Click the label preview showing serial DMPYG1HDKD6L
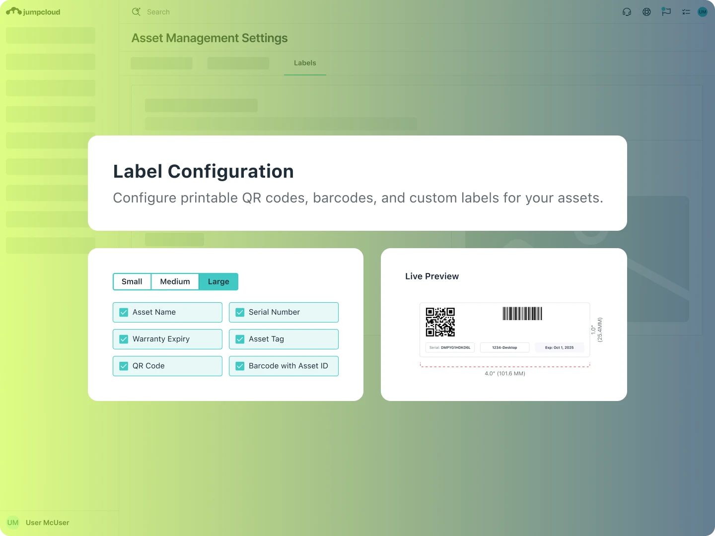Screen dimensions: 715x536 [504, 330]
